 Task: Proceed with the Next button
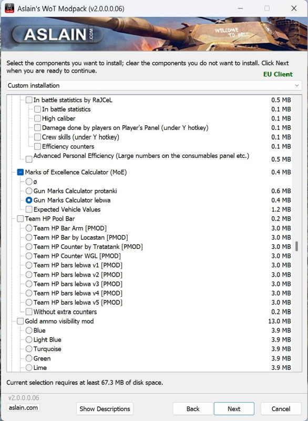234,409
